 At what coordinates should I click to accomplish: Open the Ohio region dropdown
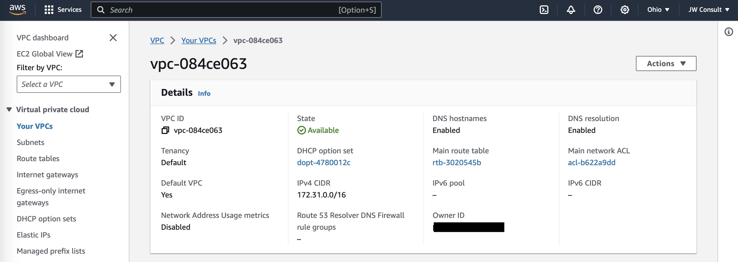[658, 10]
